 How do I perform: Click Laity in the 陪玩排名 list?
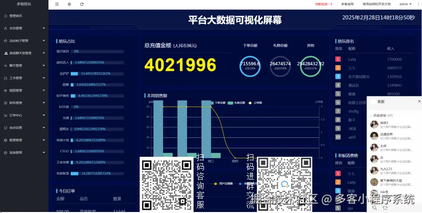352,59
